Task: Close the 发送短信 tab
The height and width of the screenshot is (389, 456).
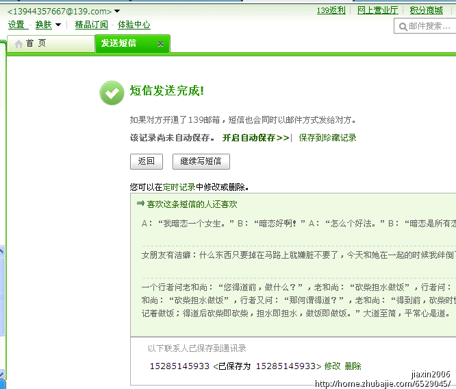Action: pyautogui.click(x=160, y=44)
